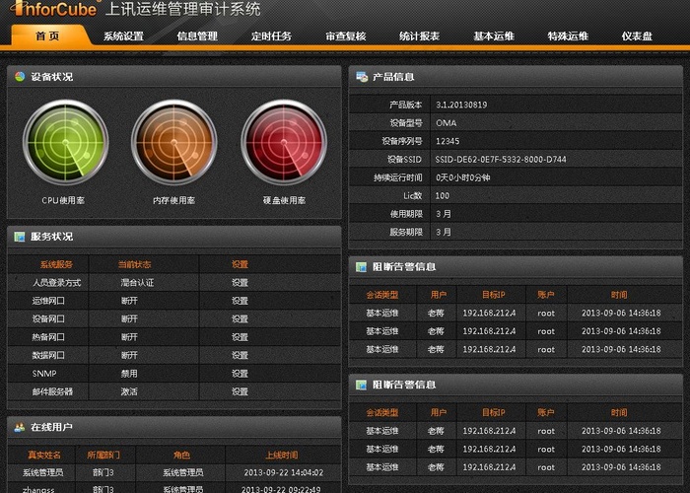
Task: Click 设置 for 数据网口
Action: pos(240,355)
